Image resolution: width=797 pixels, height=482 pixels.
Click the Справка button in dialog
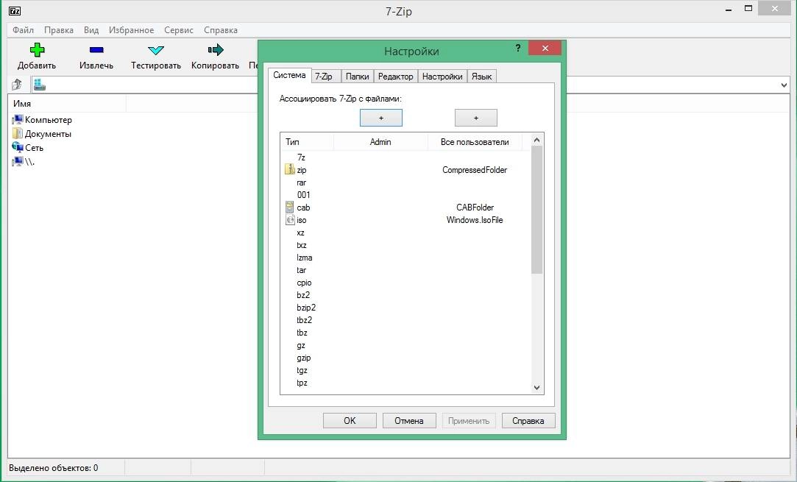pos(528,420)
